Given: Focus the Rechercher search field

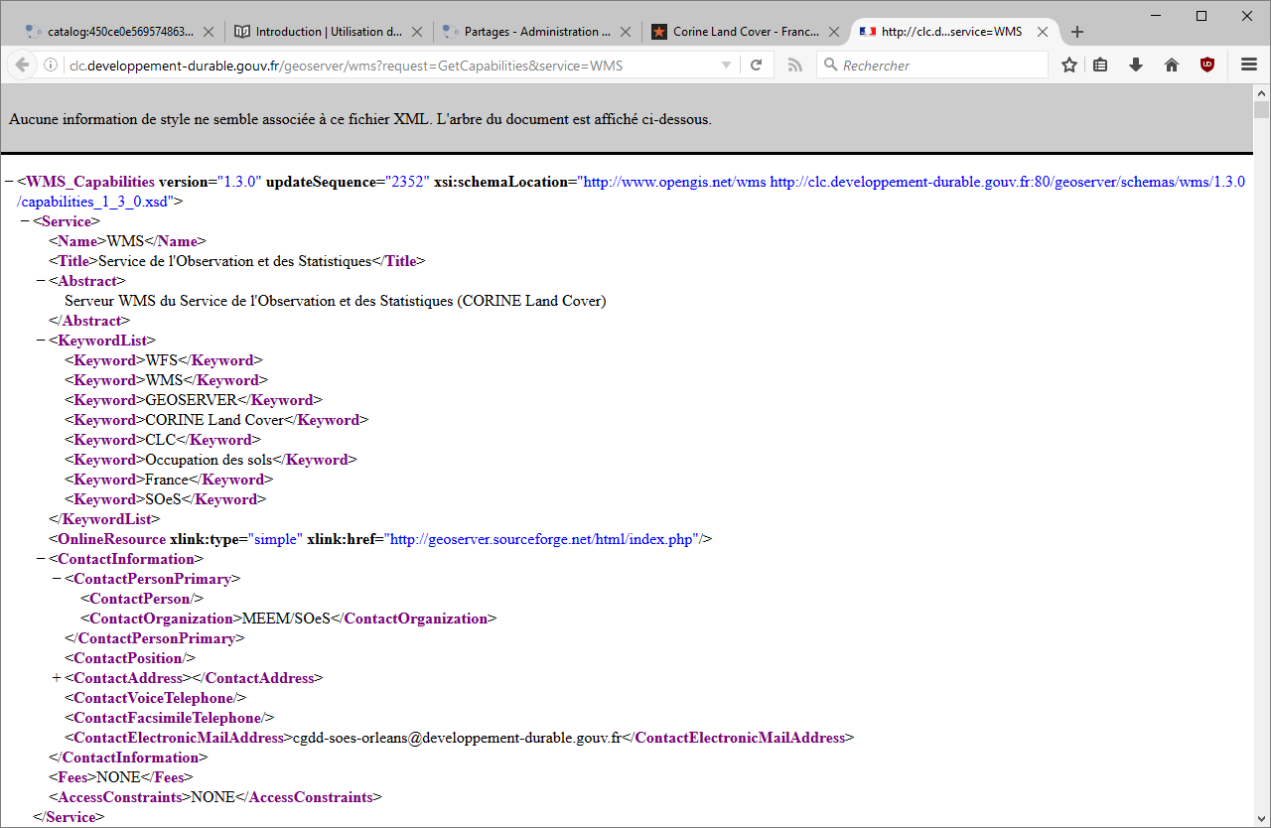Looking at the screenshot, I should (x=931, y=66).
